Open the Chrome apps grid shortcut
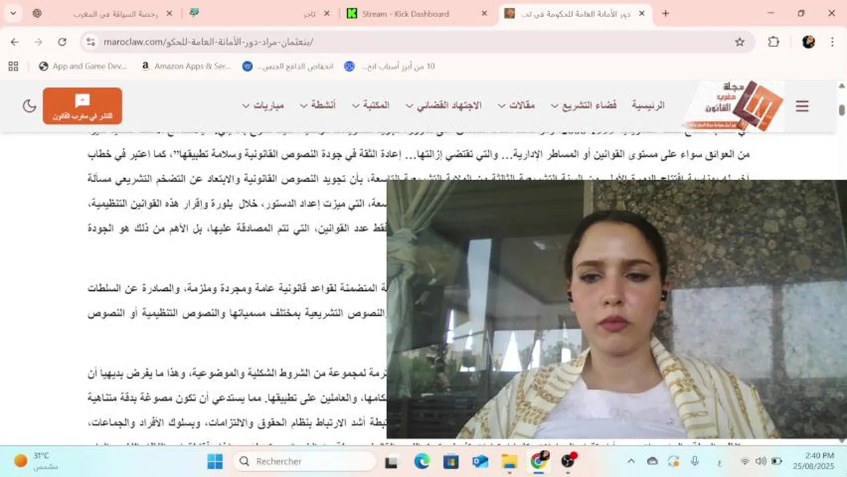The image size is (847, 477). 13,66
